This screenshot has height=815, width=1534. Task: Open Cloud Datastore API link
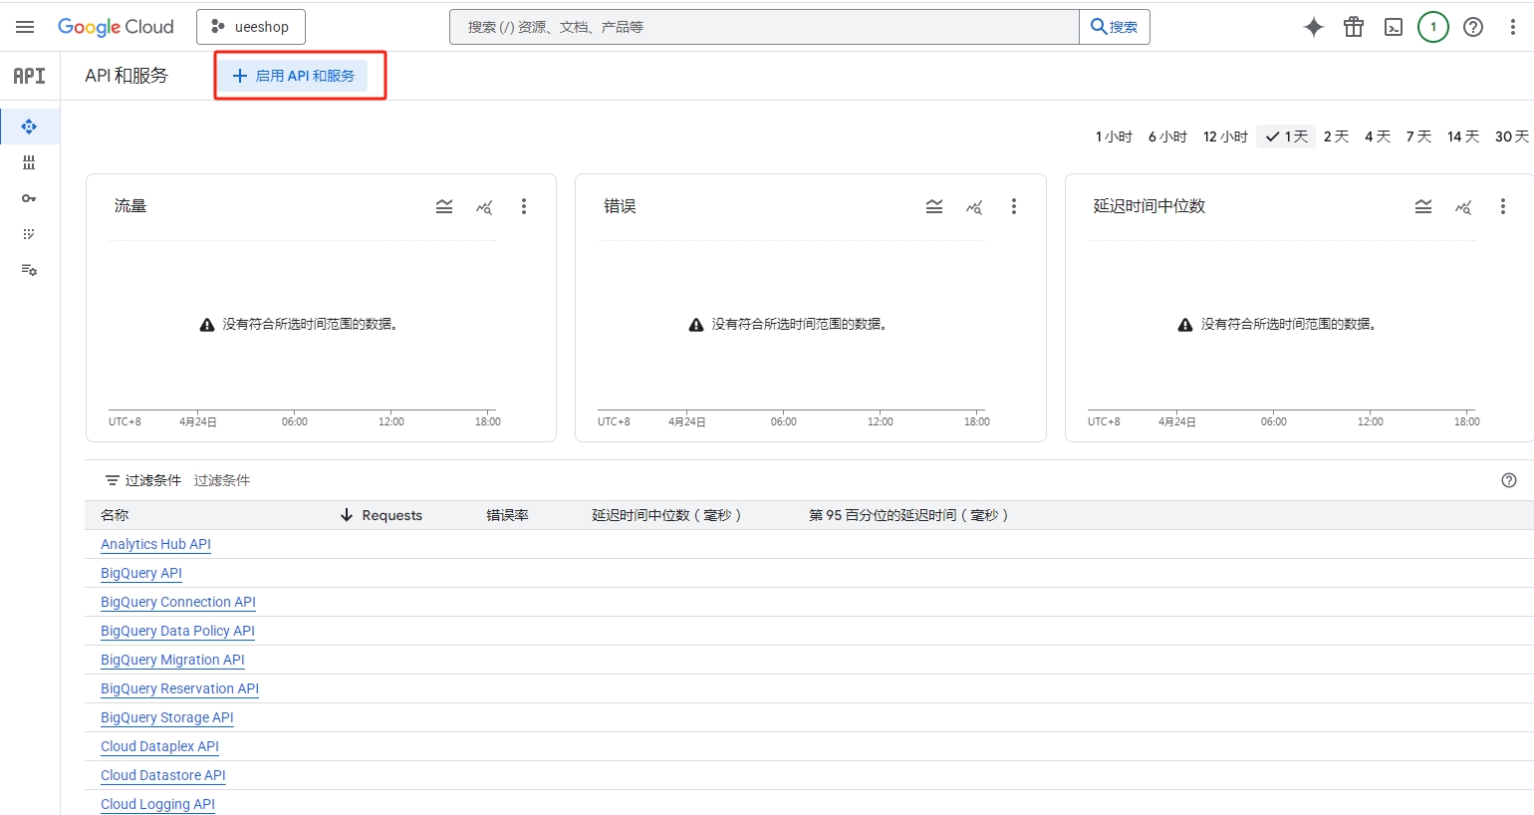[x=163, y=775]
